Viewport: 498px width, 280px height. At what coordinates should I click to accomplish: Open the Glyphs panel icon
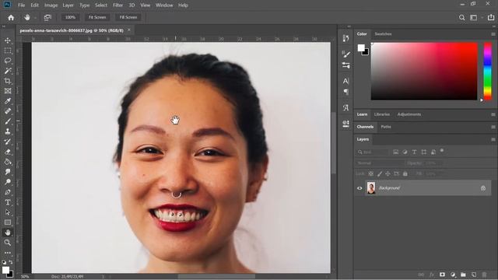[x=345, y=107]
